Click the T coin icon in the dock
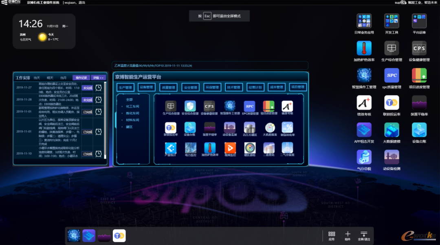Viewport: 440px width, 245px height. pos(119,236)
